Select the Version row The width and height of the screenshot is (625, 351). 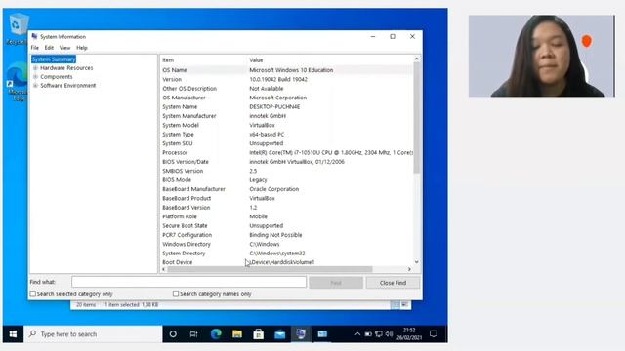pos(286,79)
